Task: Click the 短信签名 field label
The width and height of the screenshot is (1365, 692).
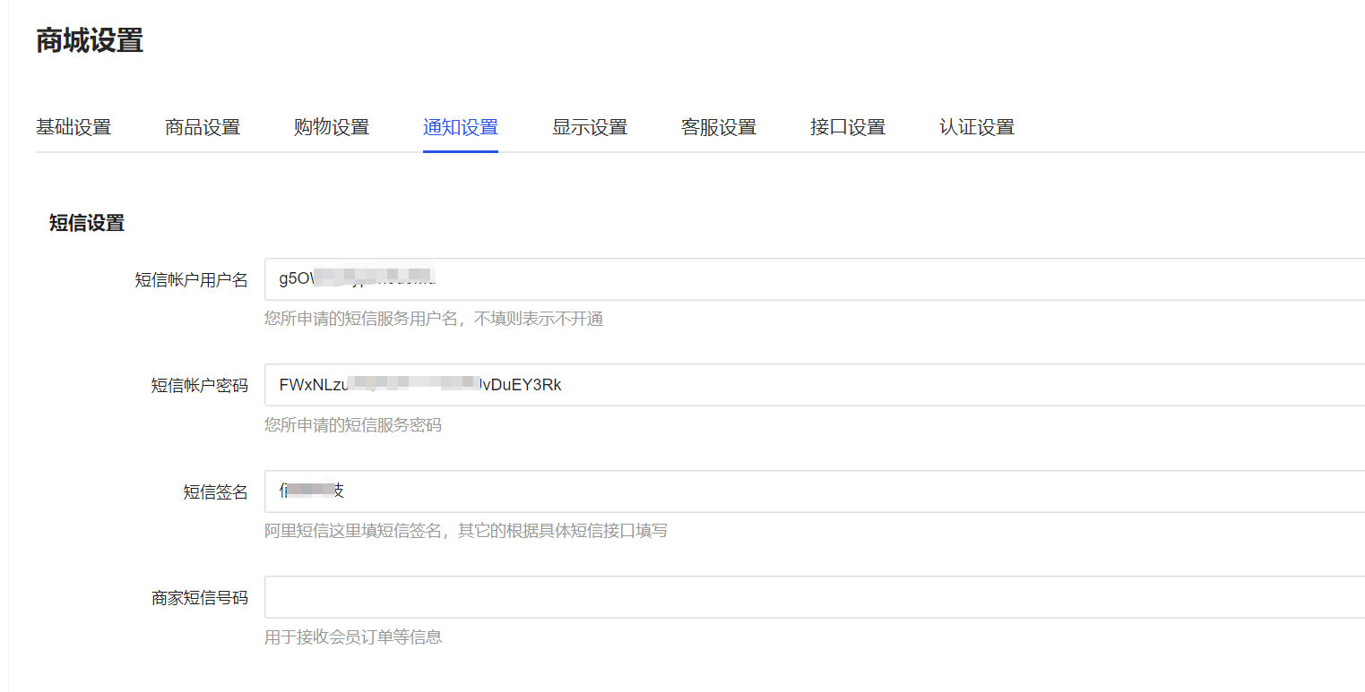Action: (x=216, y=492)
